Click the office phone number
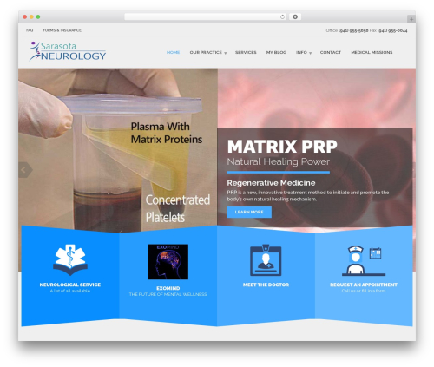Viewport: 434px width, 367px height. (353, 30)
